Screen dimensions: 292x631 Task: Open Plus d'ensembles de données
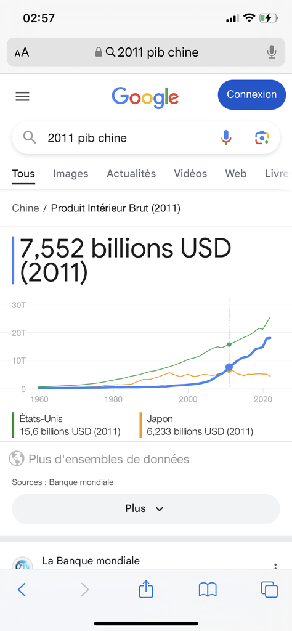108,458
